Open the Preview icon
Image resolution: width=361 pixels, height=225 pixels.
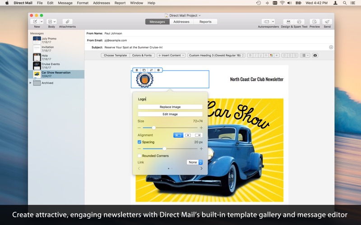(315, 22)
